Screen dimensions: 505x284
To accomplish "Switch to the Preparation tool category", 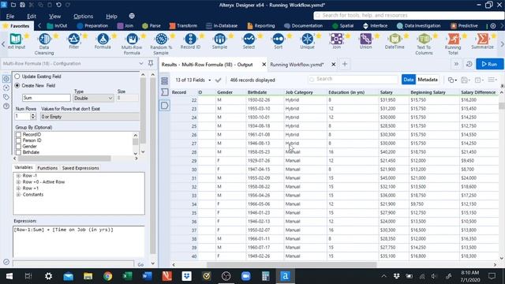I will click(93, 26).
